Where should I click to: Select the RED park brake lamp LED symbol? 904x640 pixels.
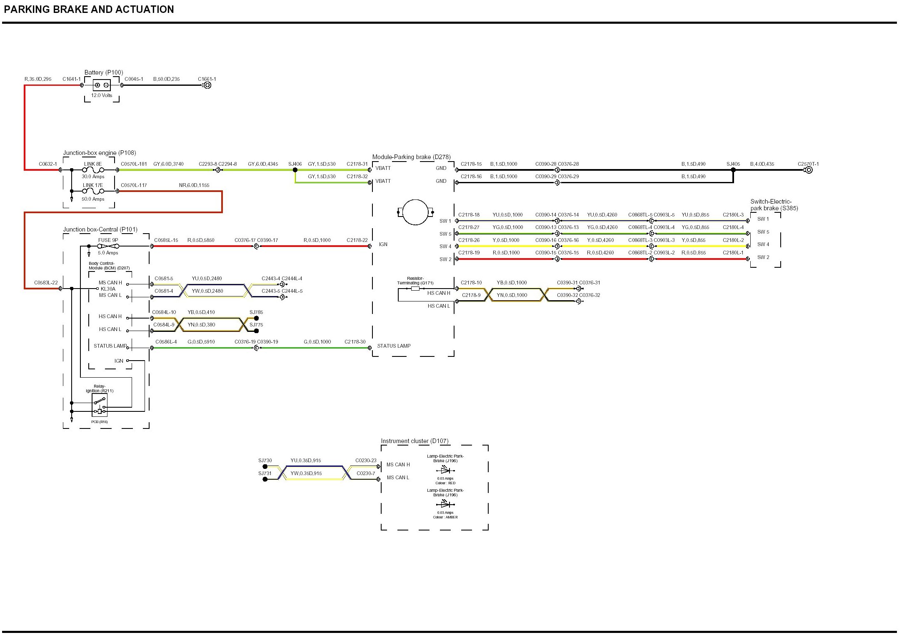[445, 470]
